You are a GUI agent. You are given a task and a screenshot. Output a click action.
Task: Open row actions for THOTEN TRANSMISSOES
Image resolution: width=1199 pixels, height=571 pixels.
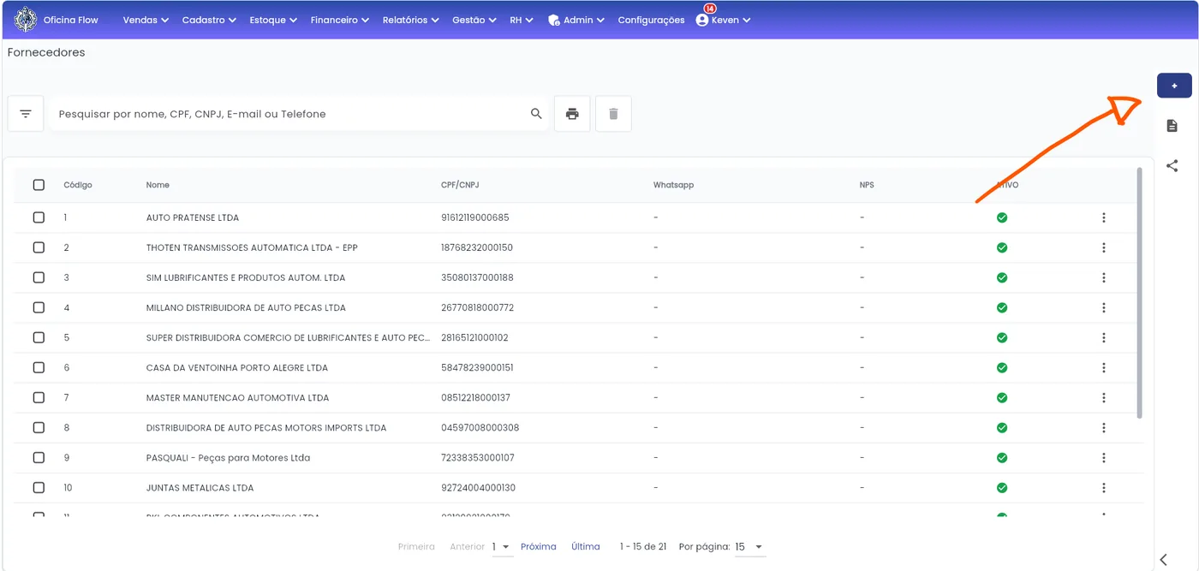[x=1104, y=247]
